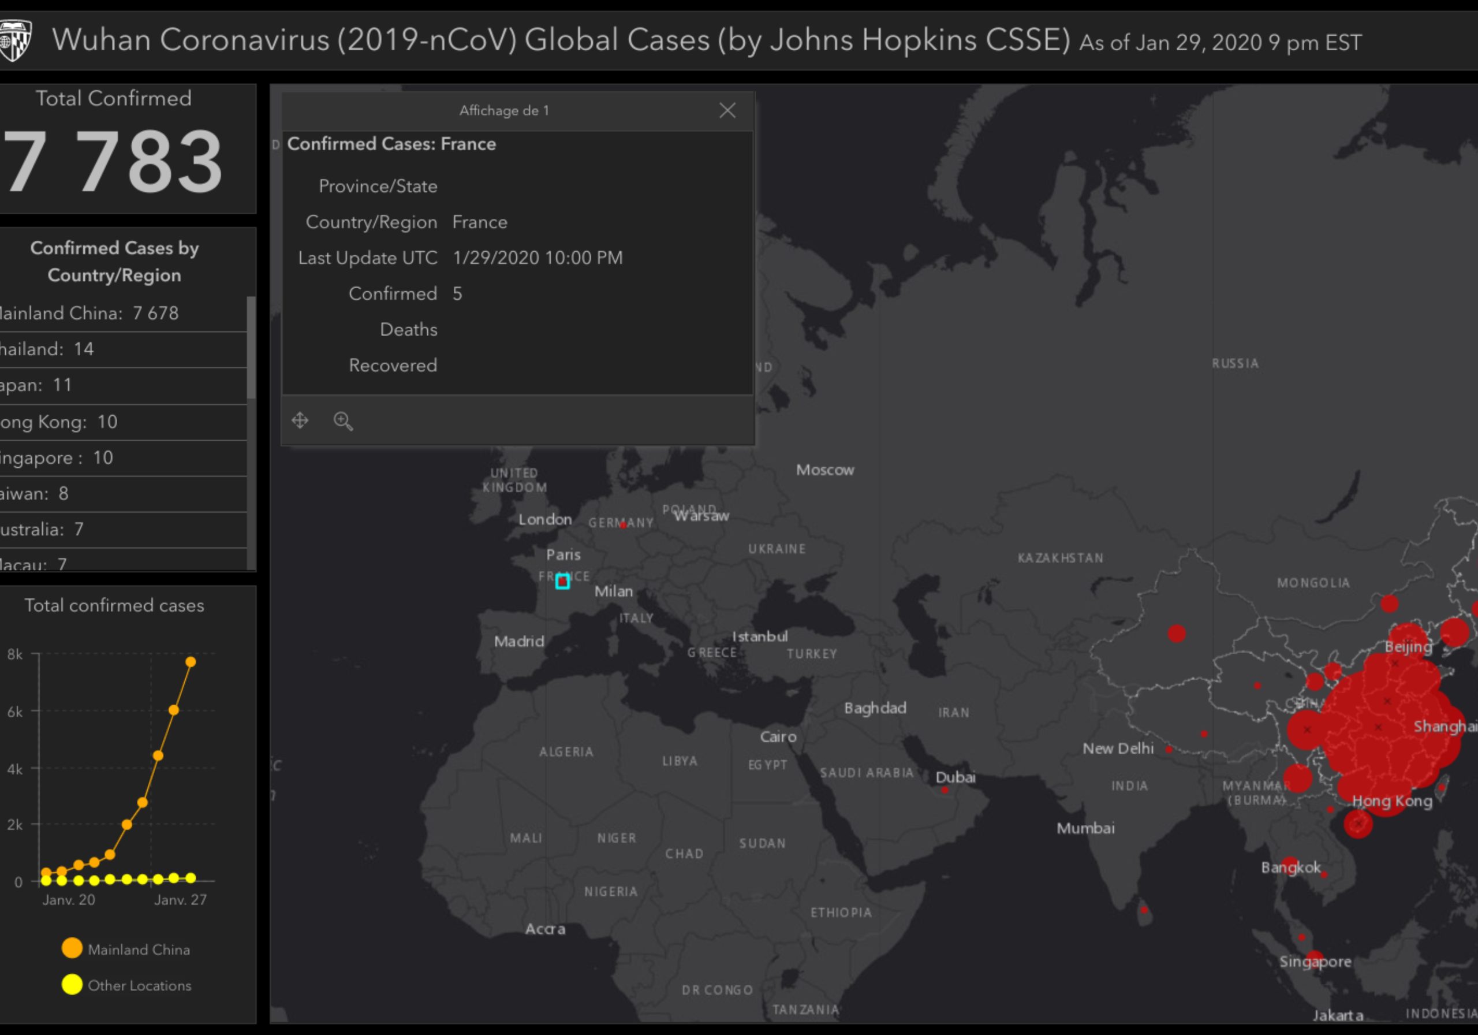The image size is (1478, 1035).
Task: Select Mainland China in country list
Action: pos(90,314)
